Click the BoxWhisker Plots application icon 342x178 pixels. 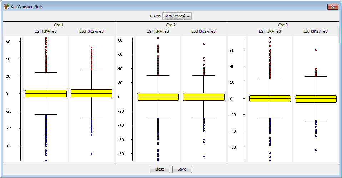click(6, 6)
